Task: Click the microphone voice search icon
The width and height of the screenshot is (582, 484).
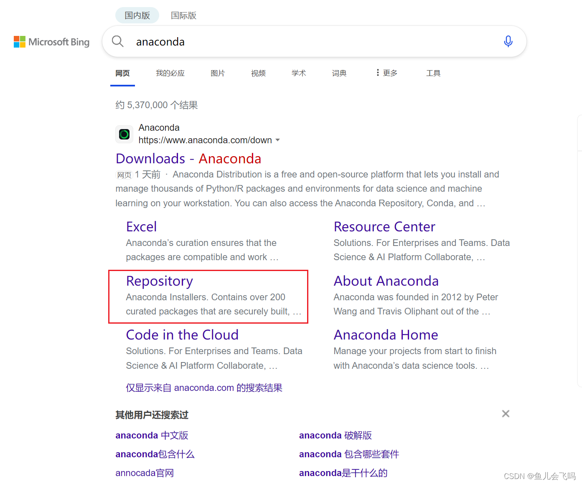Action: click(x=508, y=41)
